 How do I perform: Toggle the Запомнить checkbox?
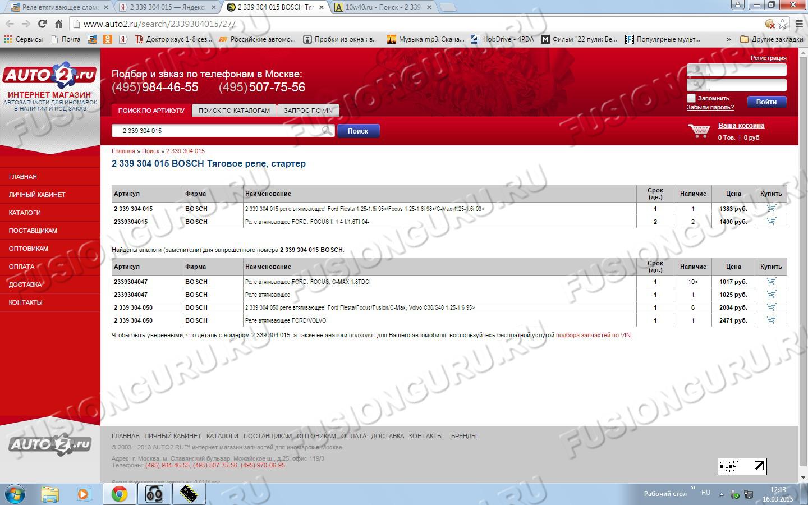tap(691, 98)
